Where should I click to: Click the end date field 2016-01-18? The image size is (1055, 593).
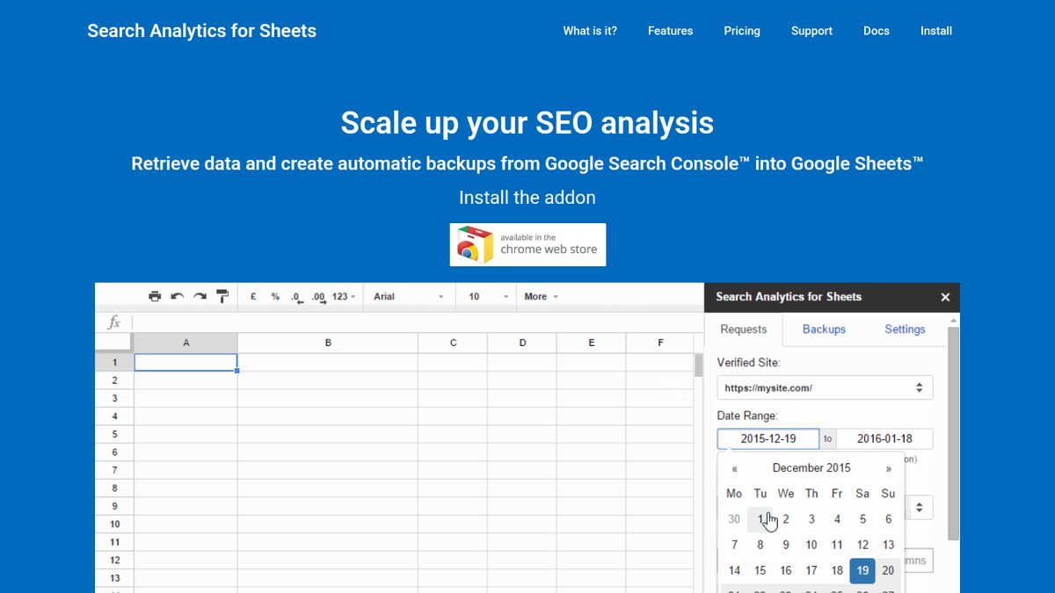[884, 438]
